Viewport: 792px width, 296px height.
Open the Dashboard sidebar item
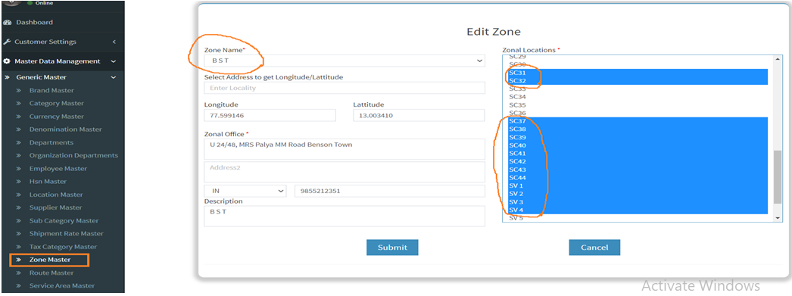click(x=34, y=22)
